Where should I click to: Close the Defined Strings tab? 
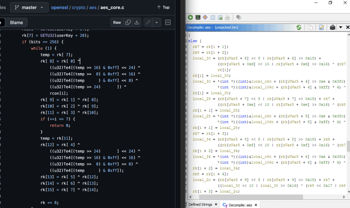click(216, 205)
